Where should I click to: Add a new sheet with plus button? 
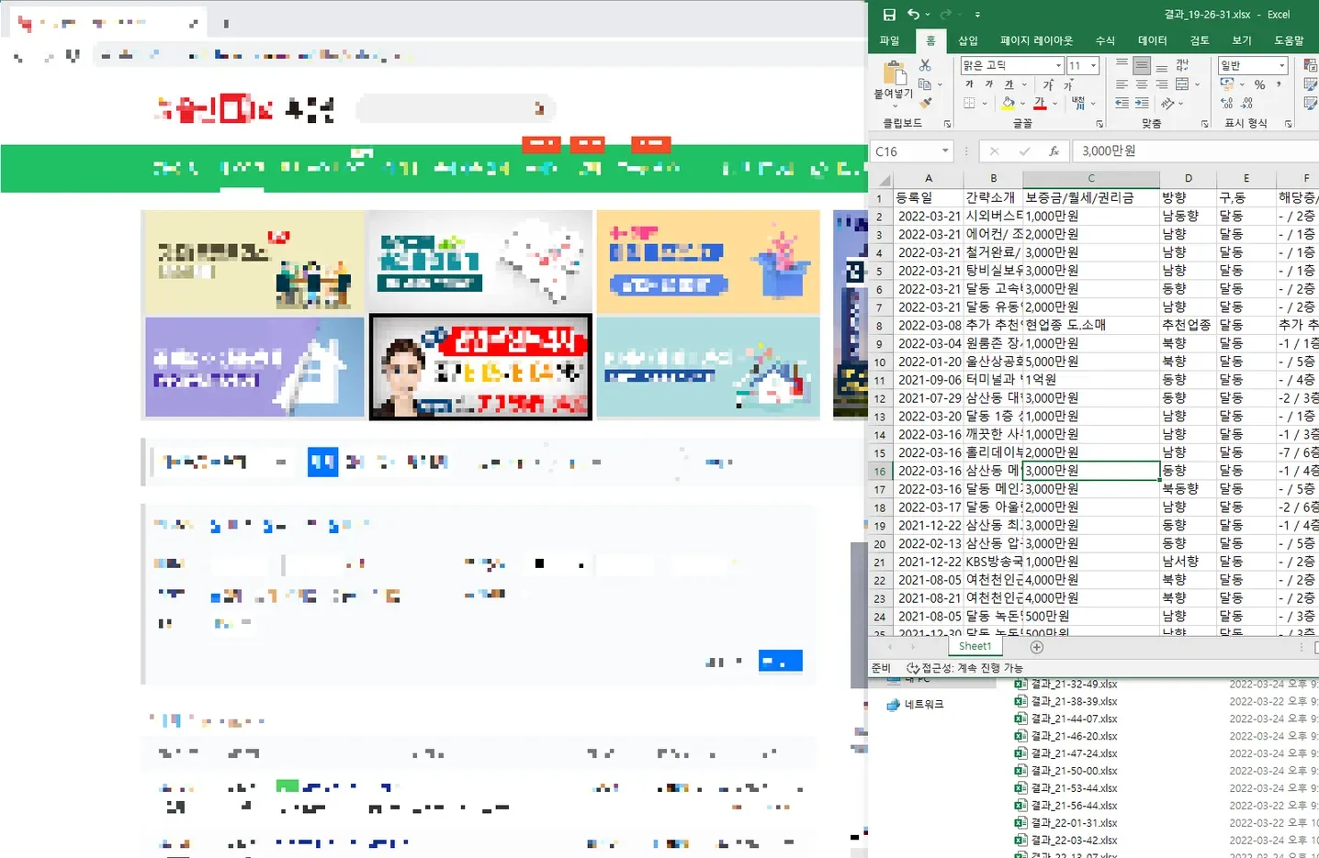click(x=1037, y=647)
